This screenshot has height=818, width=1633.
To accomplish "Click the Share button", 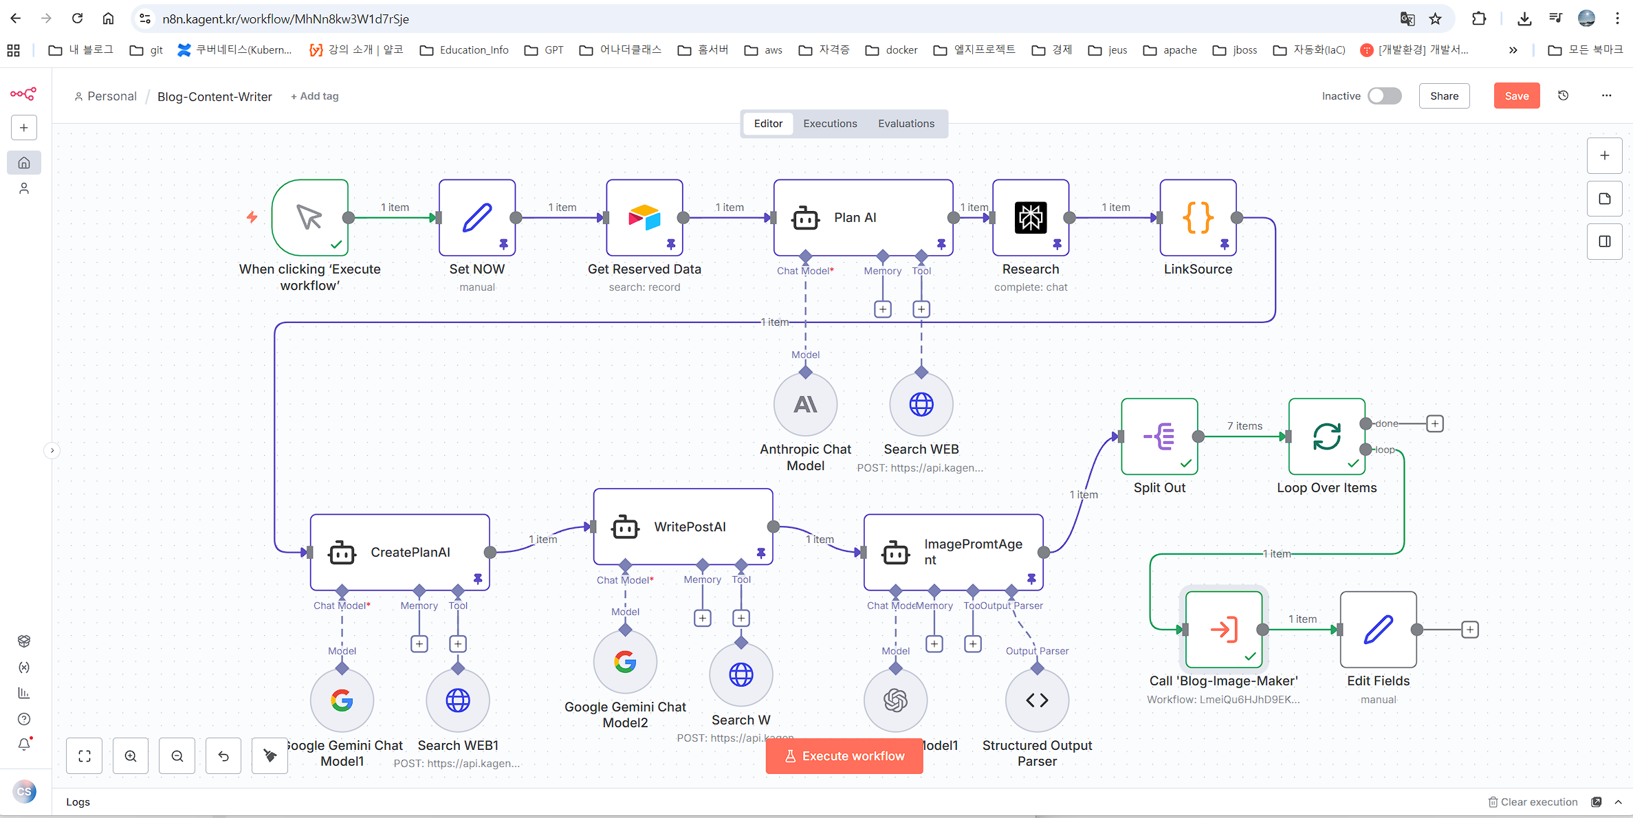I will click(x=1444, y=96).
